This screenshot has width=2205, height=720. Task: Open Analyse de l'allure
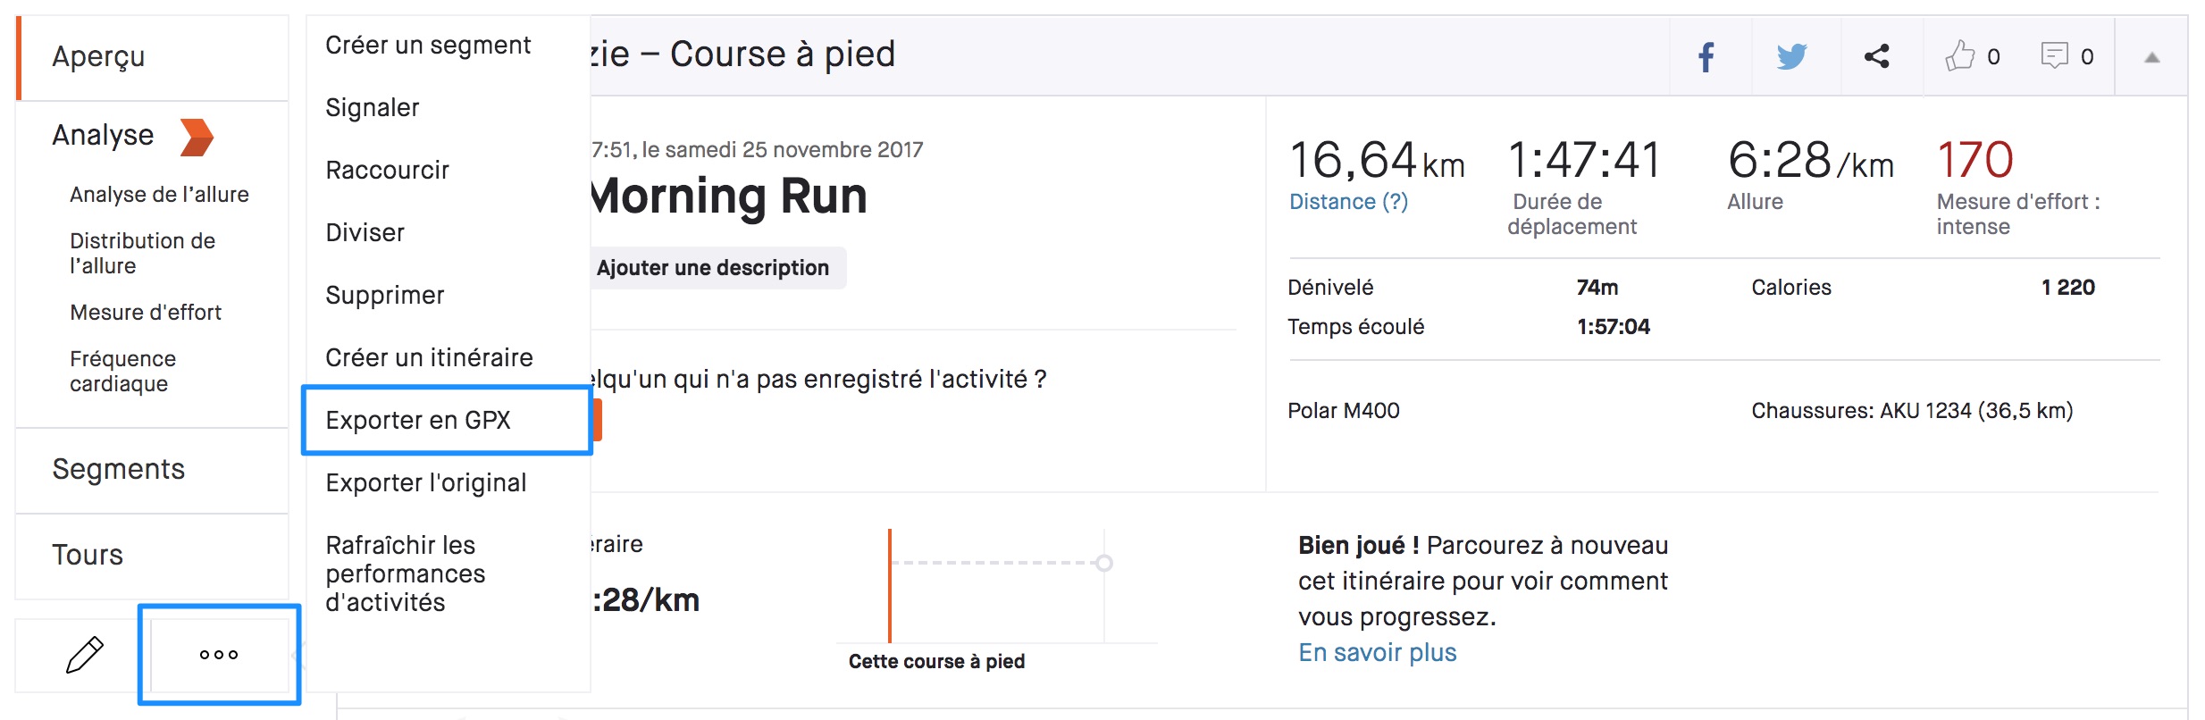[159, 195]
